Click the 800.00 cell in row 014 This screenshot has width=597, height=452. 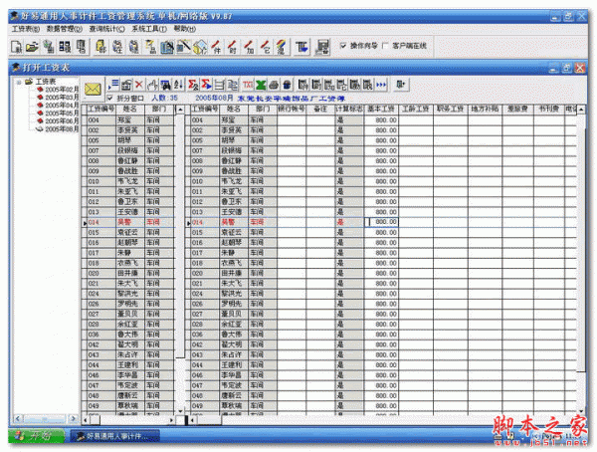[381, 222]
